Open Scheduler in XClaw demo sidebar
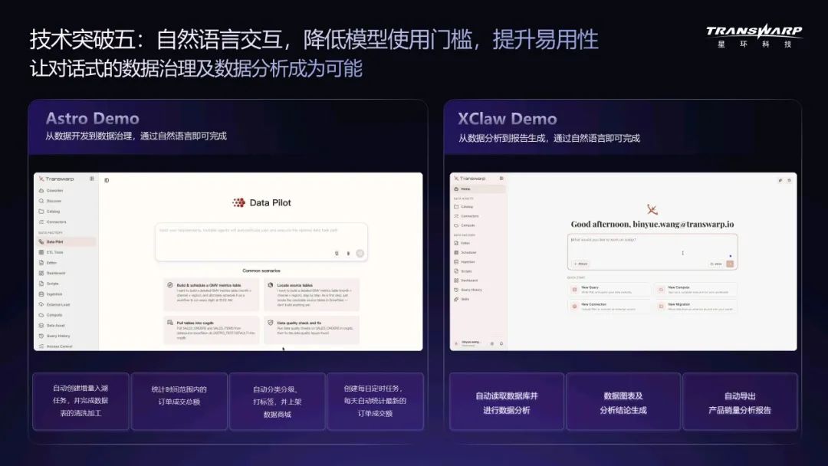 point(465,253)
